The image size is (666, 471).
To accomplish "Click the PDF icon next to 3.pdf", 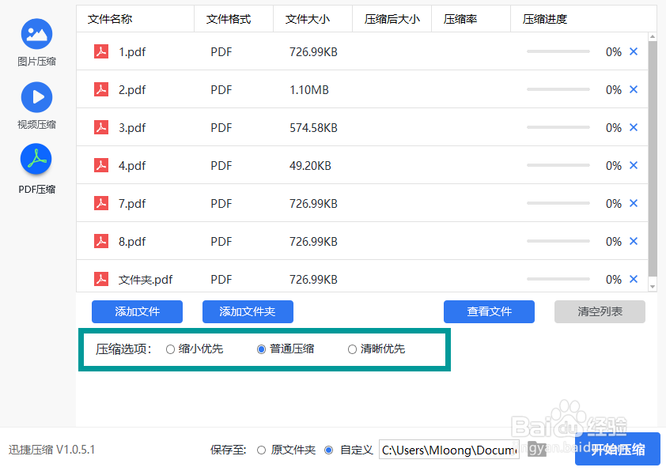I will 100,127.
